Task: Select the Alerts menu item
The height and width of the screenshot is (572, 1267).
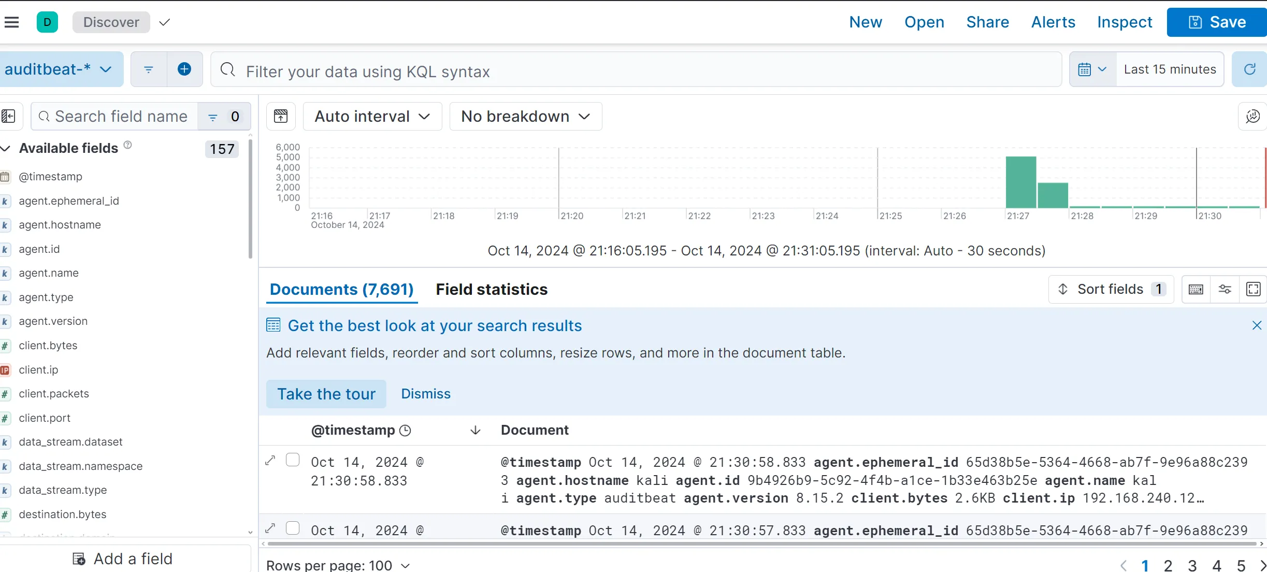Action: [x=1053, y=22]
